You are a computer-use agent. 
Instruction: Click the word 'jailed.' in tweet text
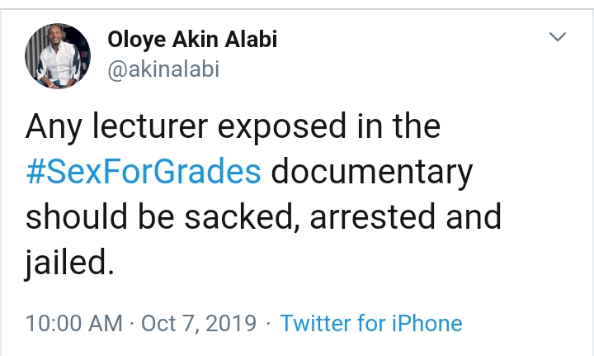[68, 264]
